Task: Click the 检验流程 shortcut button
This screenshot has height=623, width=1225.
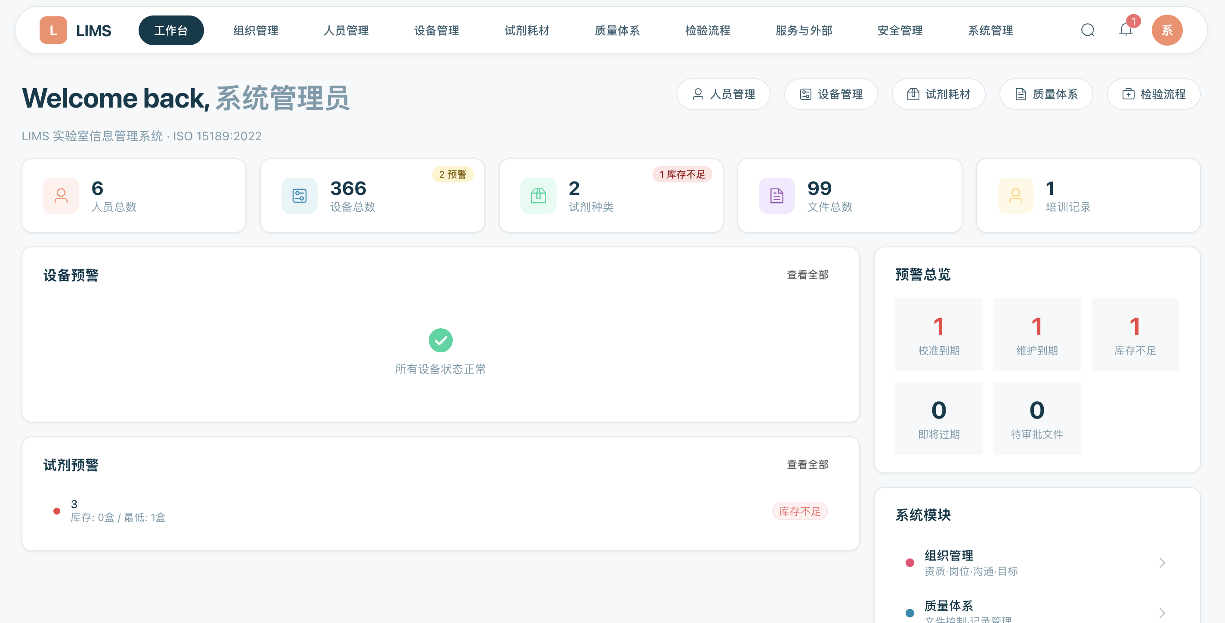Action: point(1154,94)
